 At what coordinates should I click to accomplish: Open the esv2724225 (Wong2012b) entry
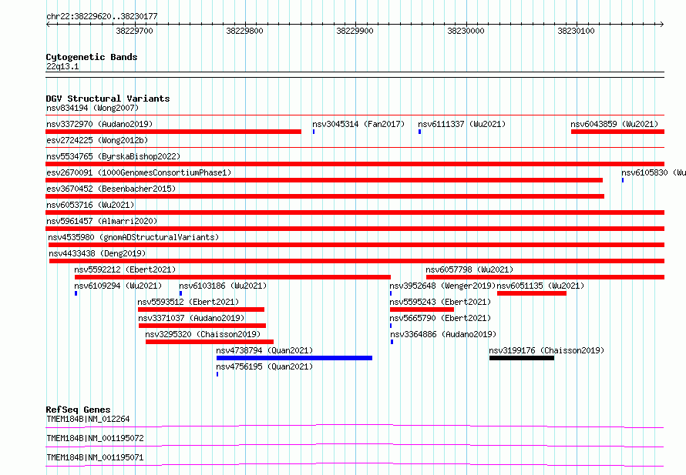[97, 140]
